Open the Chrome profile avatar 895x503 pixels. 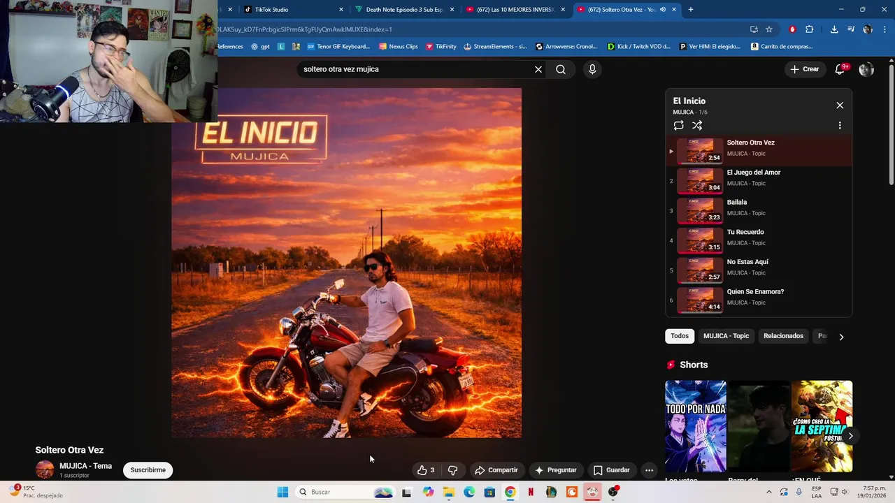coord(868,29)
